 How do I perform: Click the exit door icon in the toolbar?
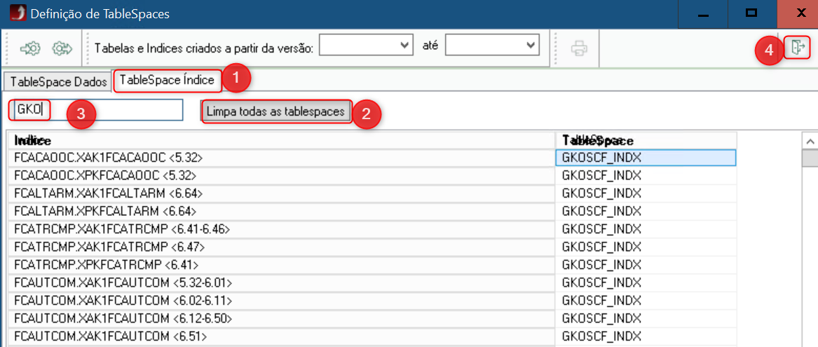pyautogui.click(x=798, y=47)
